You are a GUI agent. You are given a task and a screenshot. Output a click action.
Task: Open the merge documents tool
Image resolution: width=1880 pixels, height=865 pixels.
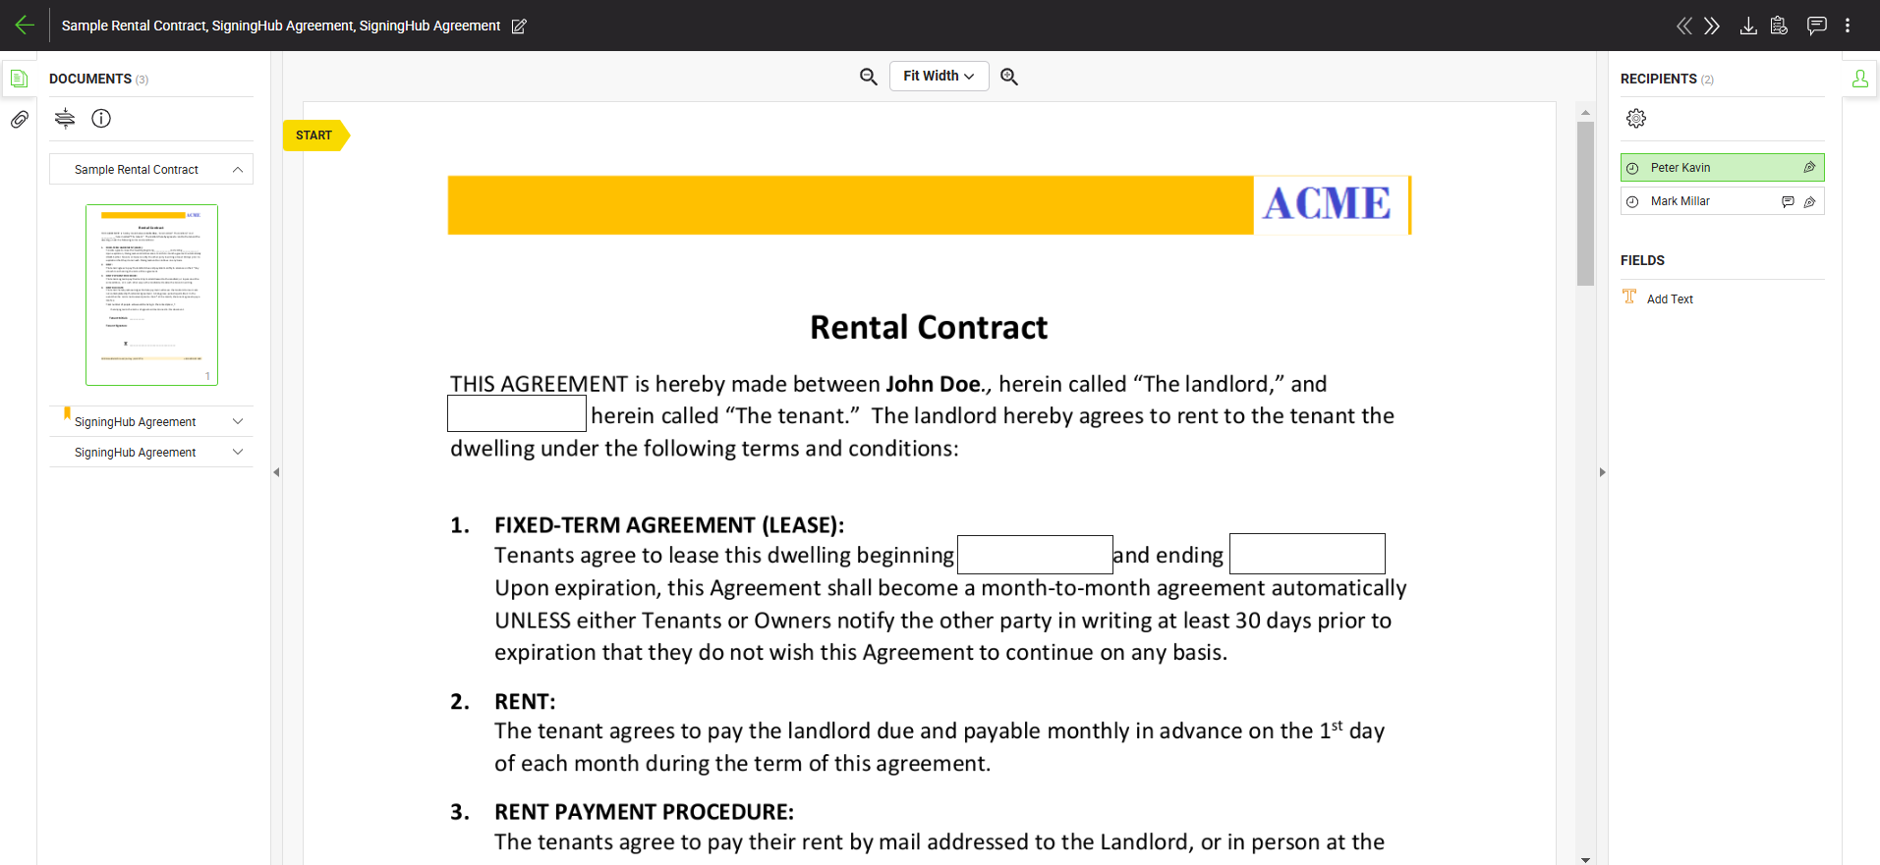(x=65, y=119)
